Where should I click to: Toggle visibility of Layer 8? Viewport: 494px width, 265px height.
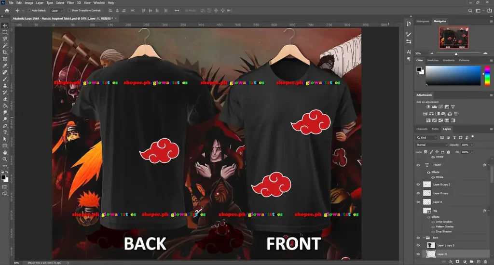pyautogui.click(x=418, y=202)
